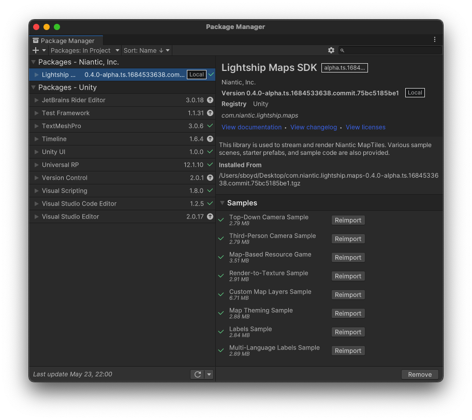472x420 pixels.
Task: Reimport the Multi-Language Labels Sample
Action: pos(348,351)
